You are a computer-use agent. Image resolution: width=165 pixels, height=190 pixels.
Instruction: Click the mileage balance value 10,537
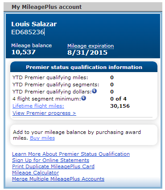pyautogui.click(x=24, y=52)
